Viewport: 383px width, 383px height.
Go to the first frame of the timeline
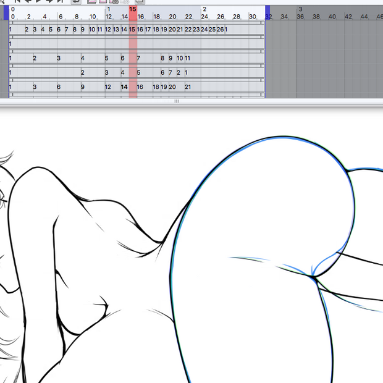18,1
